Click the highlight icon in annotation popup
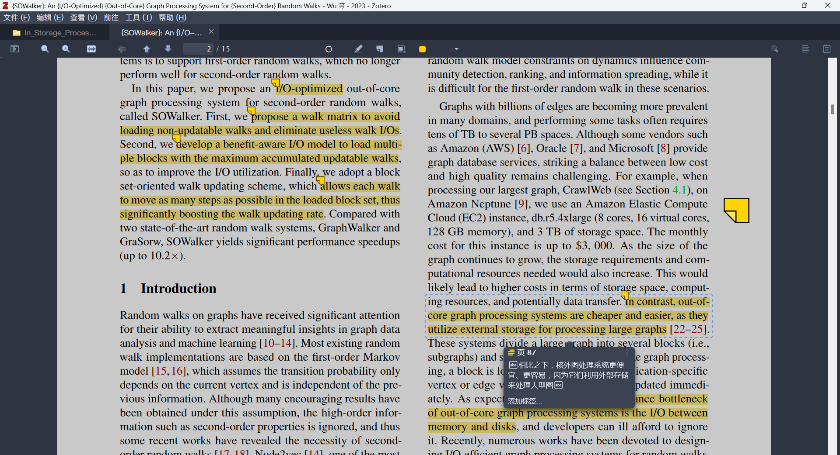 (511, 352)
